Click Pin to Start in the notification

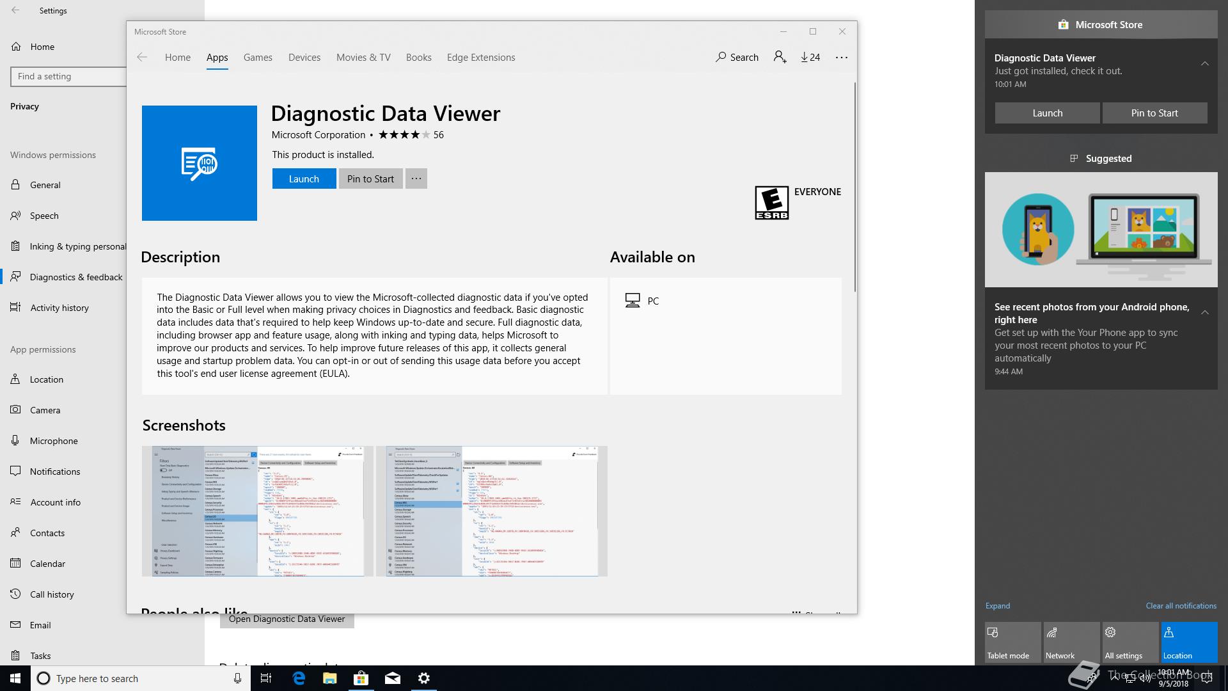1154,113
